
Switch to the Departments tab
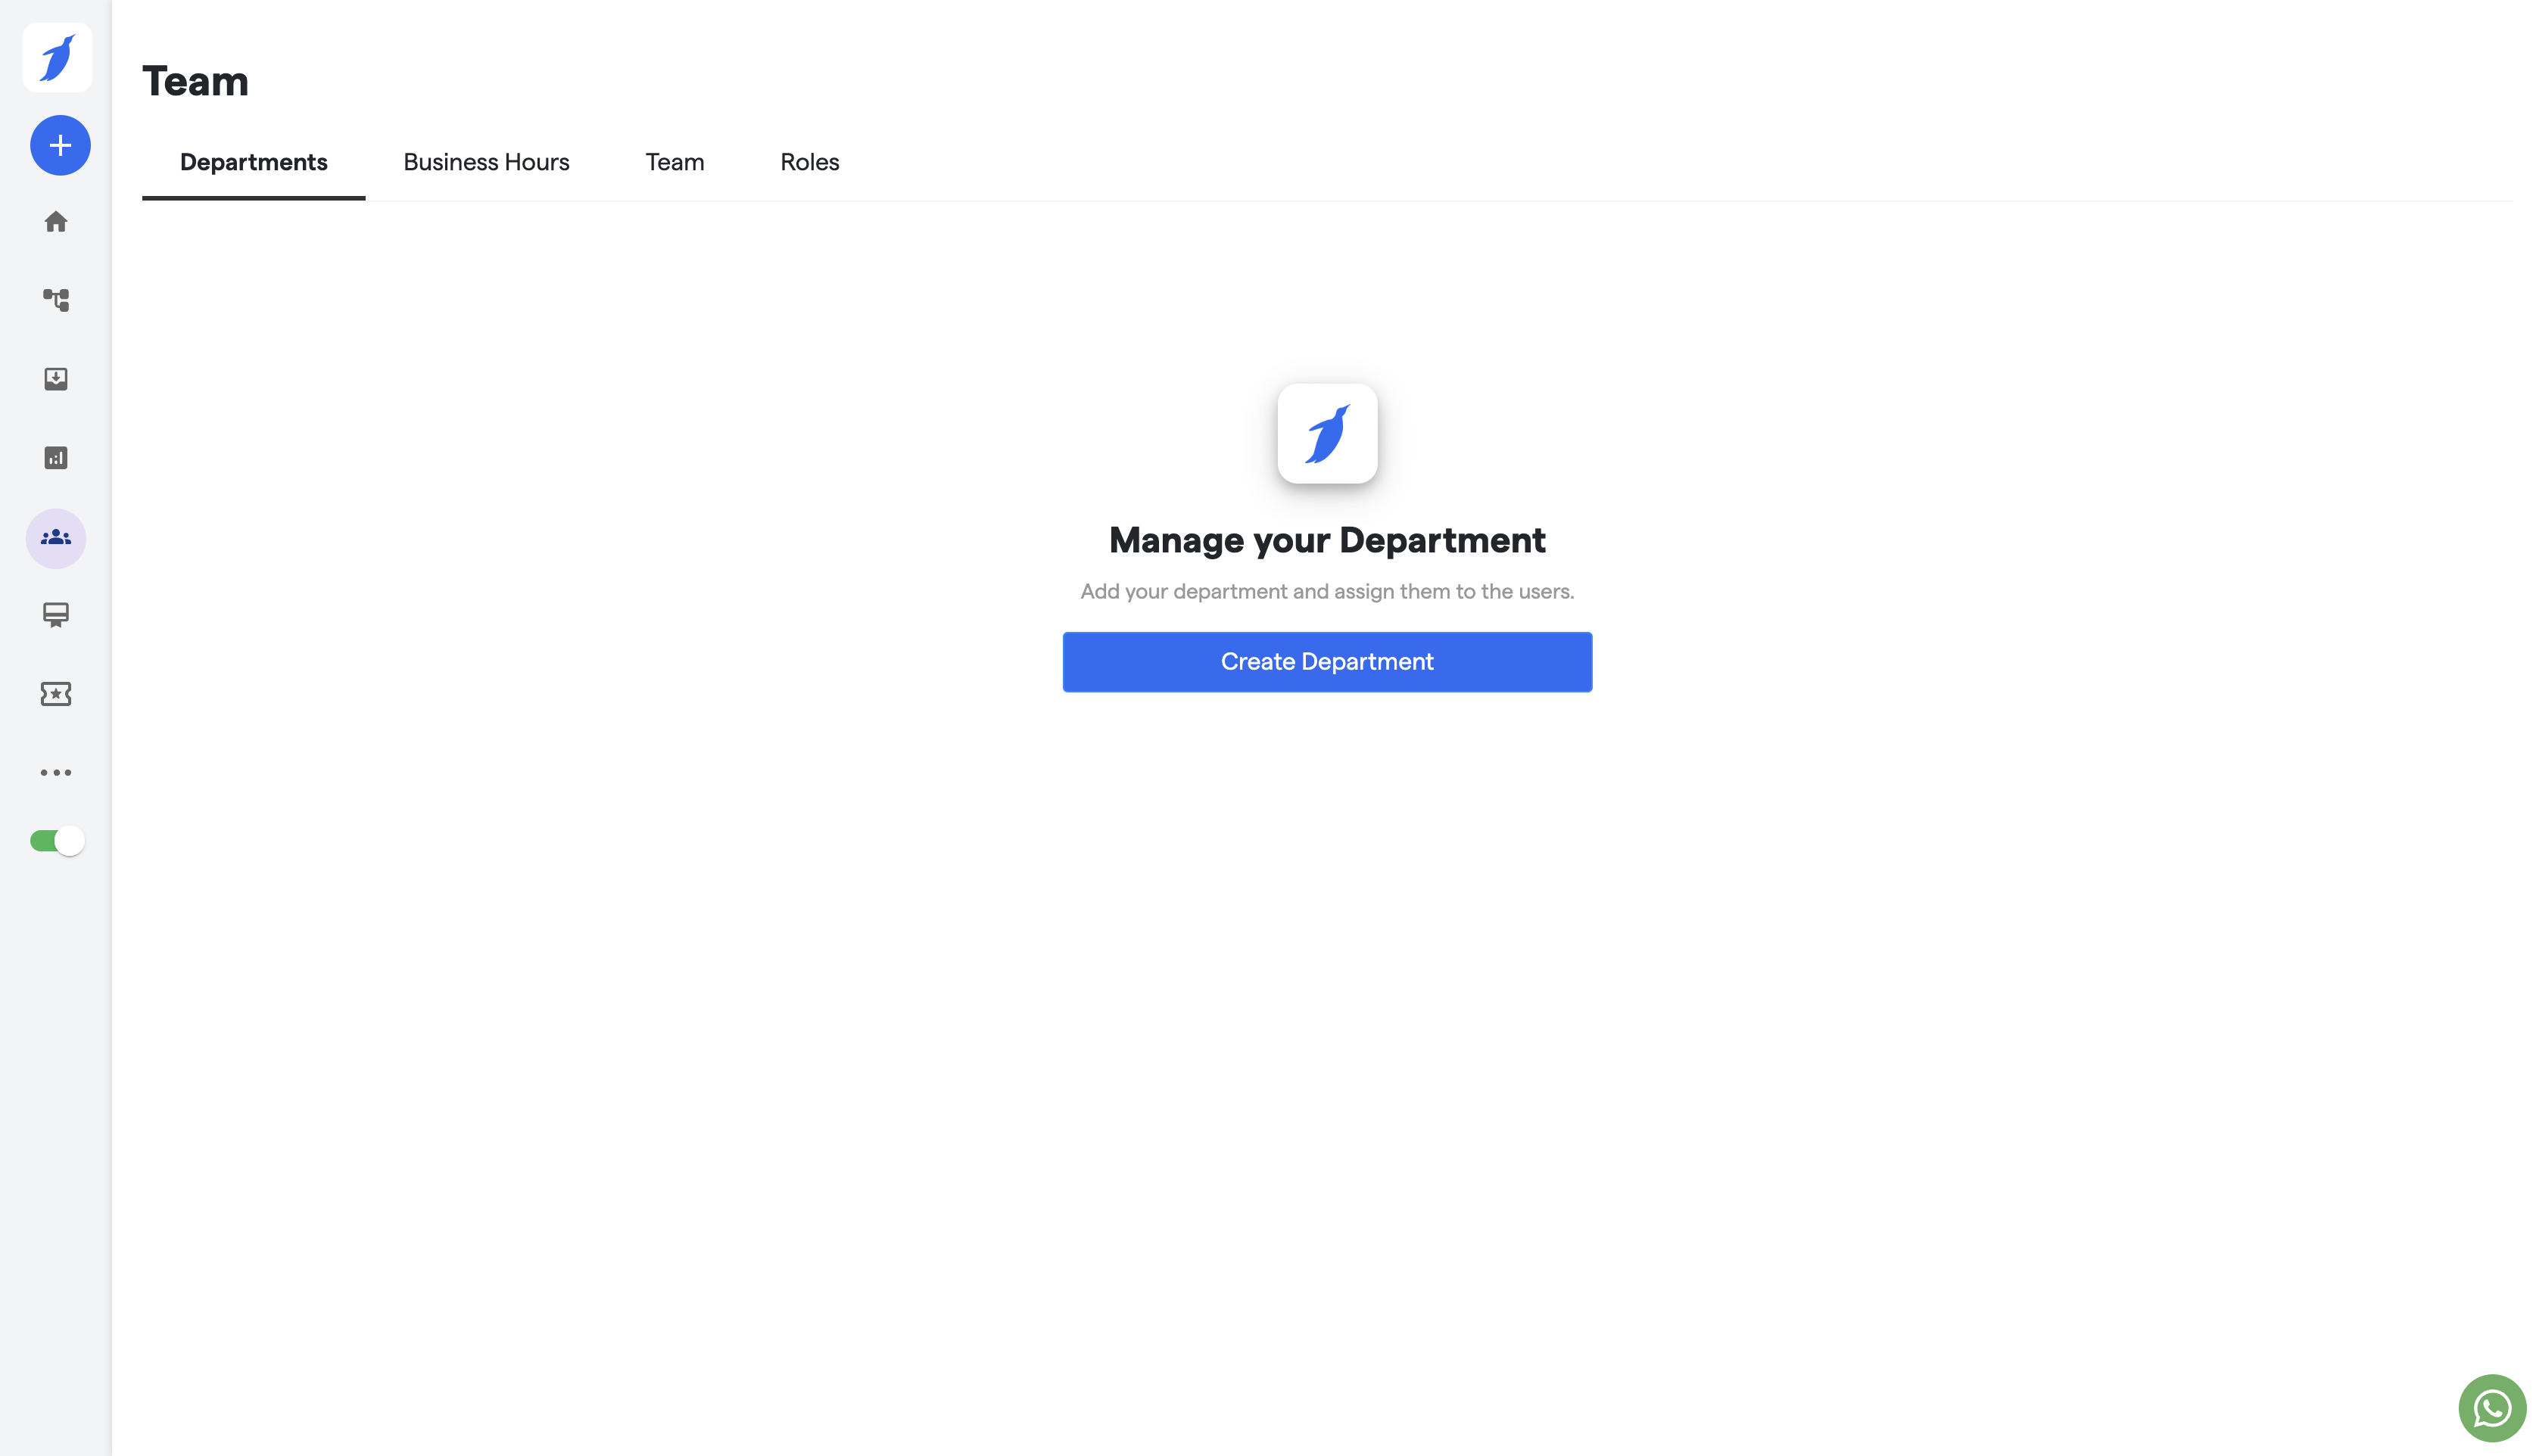point(253,162)
